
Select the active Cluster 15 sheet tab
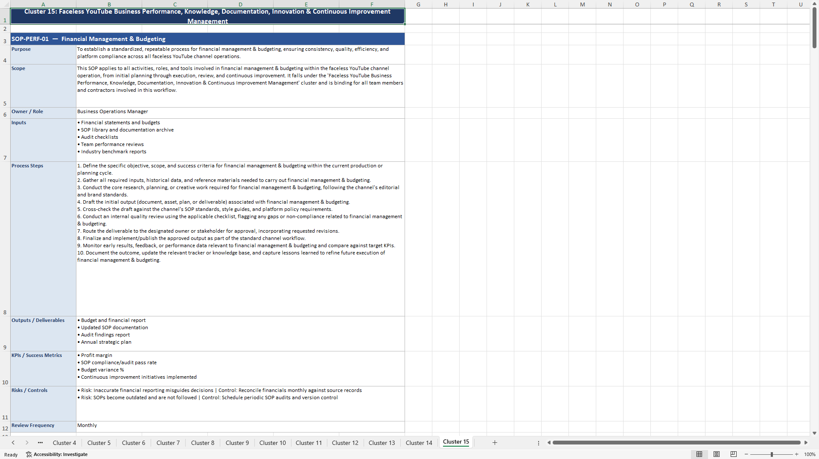pos(456,442)
